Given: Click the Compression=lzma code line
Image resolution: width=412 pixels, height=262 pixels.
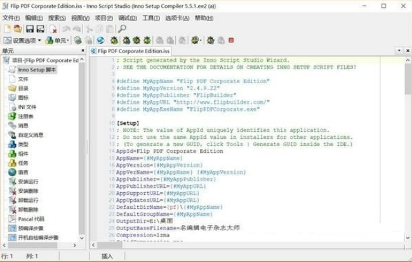Looking at the screenshot, I should pyautogui.click(x=143, y=235).
